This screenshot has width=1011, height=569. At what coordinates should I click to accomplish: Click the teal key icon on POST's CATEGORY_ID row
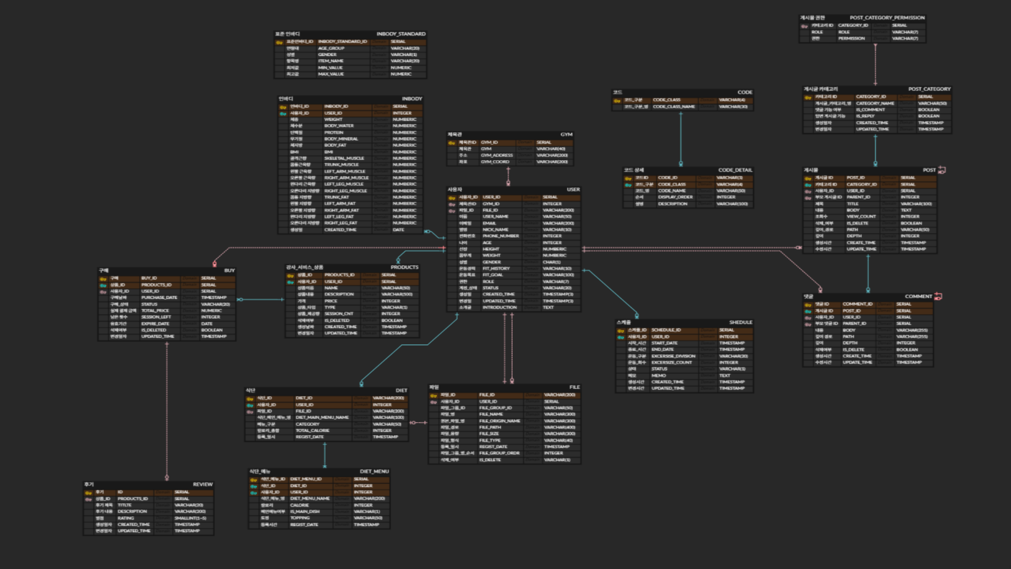tap(808, 184)
